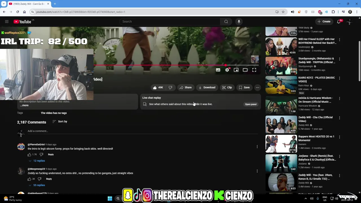Image resolution: width=361 pixels, height=203 pixels.
Task: Open options menu for PierreDaGriot's comment
Action: click(257, 147)
